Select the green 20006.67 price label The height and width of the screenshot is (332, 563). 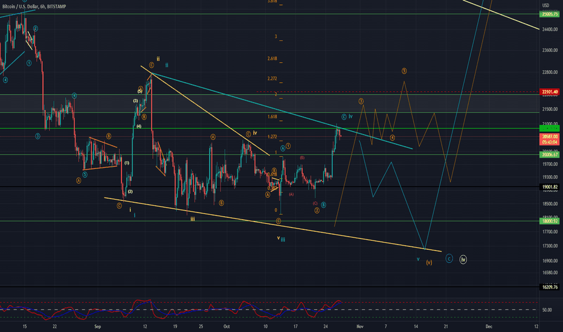[x=550, y=155]
